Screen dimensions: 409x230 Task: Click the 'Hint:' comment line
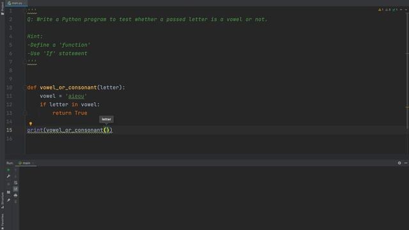tap(35, 36)
